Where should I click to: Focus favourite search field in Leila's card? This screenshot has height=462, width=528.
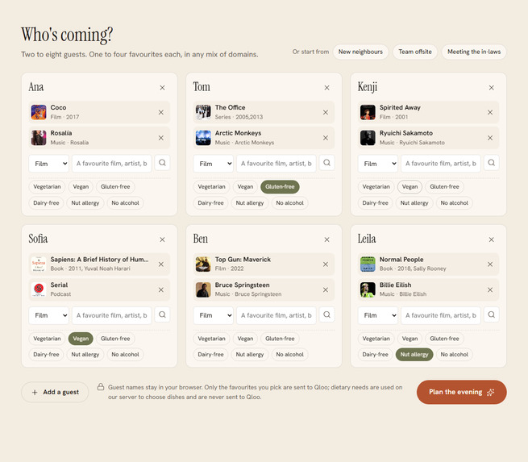[x=441, y=315]
